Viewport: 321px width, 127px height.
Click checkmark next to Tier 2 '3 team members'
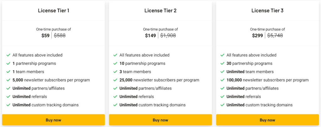pyautogui.click(x=115, y=72)
